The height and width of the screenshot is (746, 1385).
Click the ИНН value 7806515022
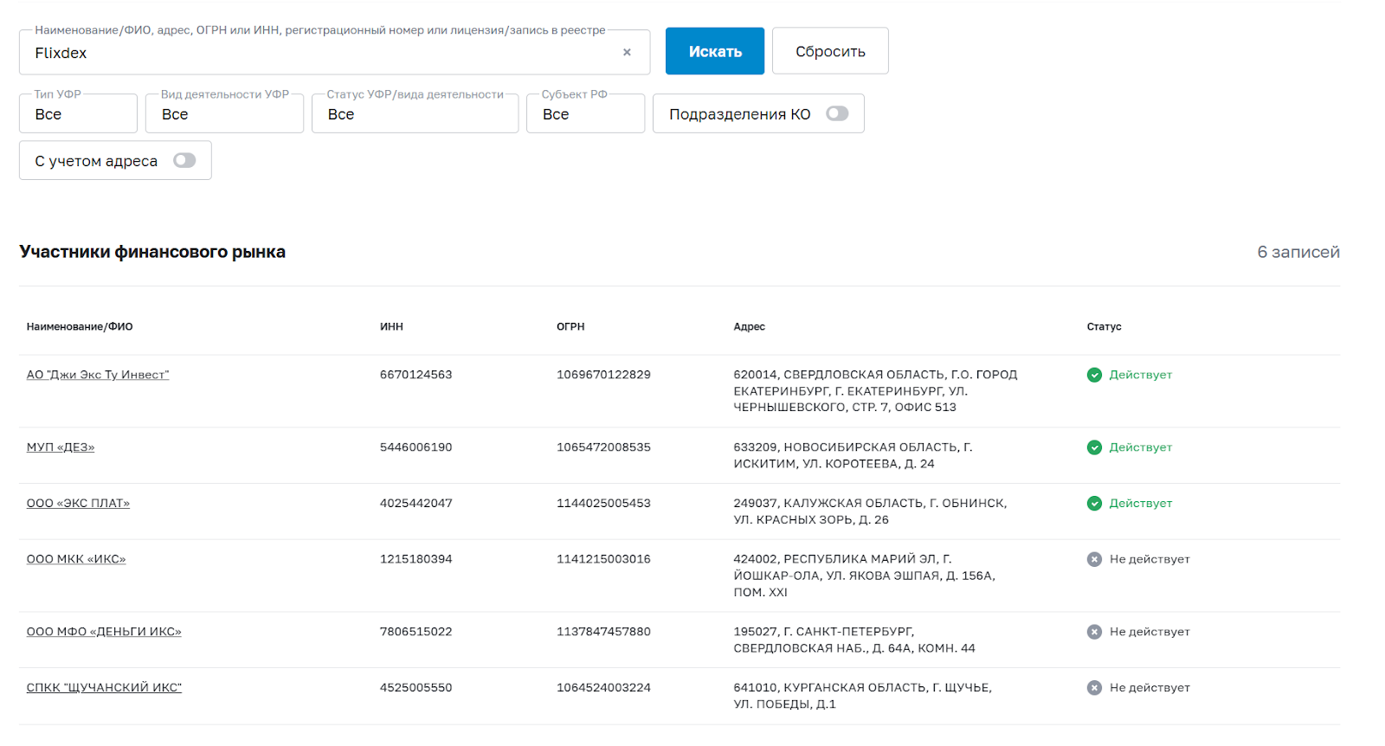click(x=416, y=632)
